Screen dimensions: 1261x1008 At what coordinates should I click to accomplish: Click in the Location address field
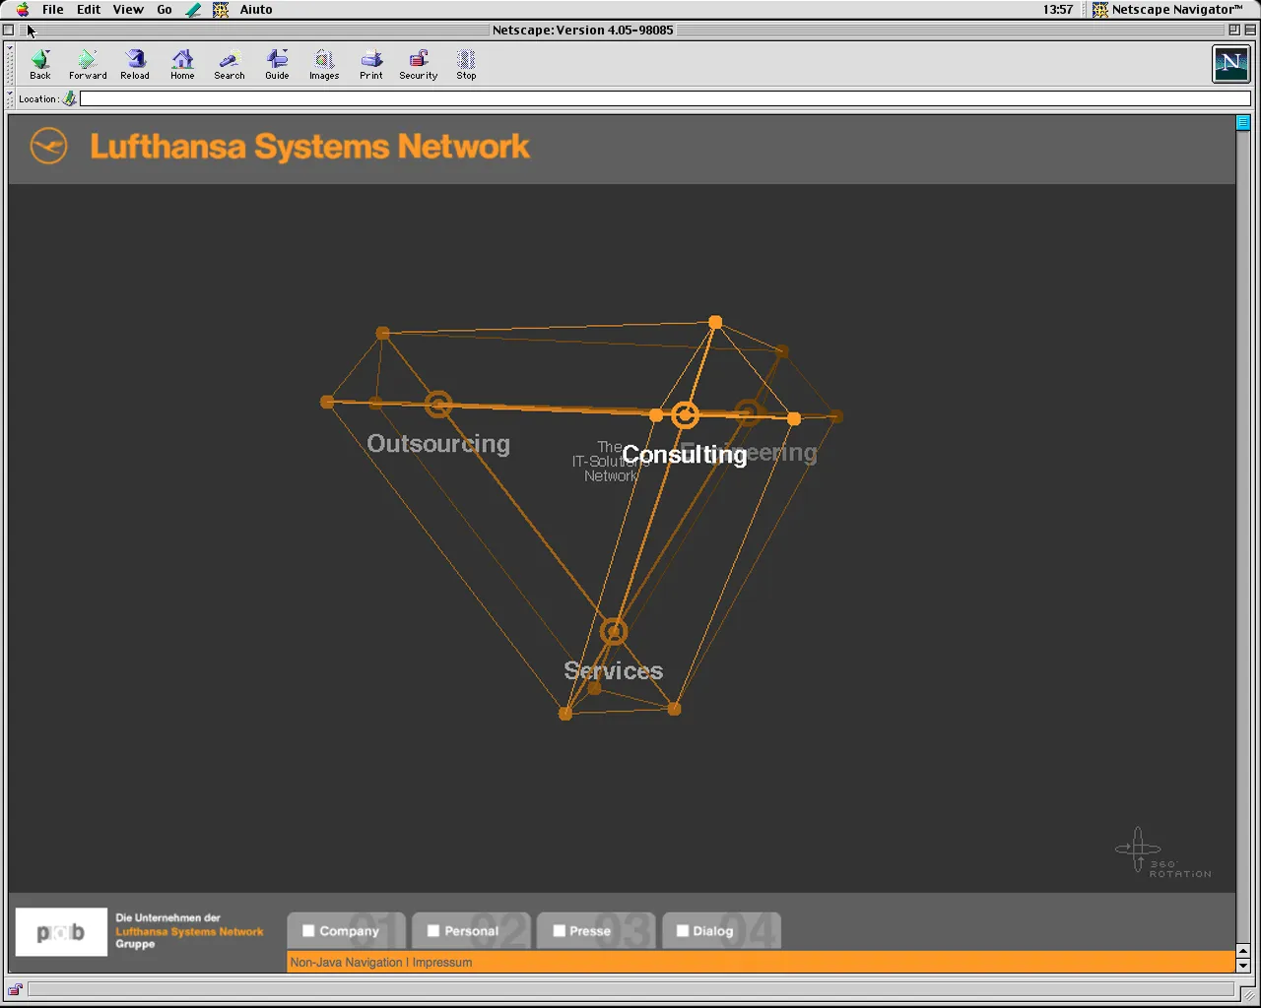(665, 98)
